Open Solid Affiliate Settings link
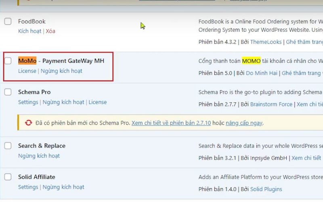 (28, 187)
